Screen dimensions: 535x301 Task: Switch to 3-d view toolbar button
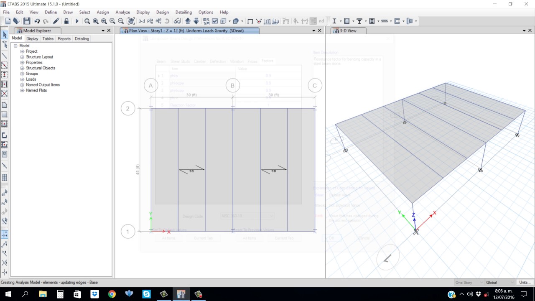[142, 21]
